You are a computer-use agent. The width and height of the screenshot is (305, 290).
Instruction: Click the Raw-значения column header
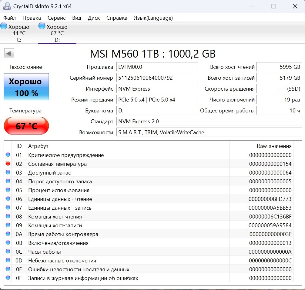pyautogui.click(x=274, y=146)
